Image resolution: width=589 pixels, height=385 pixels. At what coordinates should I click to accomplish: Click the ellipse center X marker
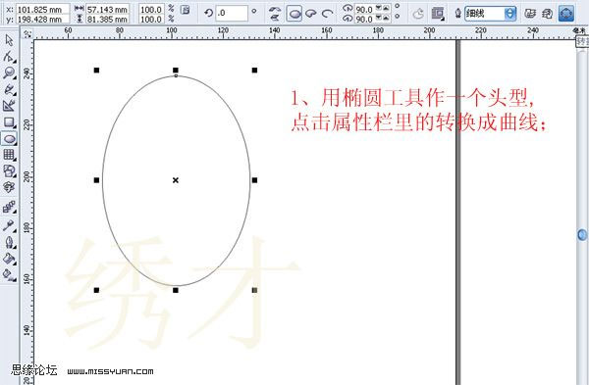click(x=176, y=180)
